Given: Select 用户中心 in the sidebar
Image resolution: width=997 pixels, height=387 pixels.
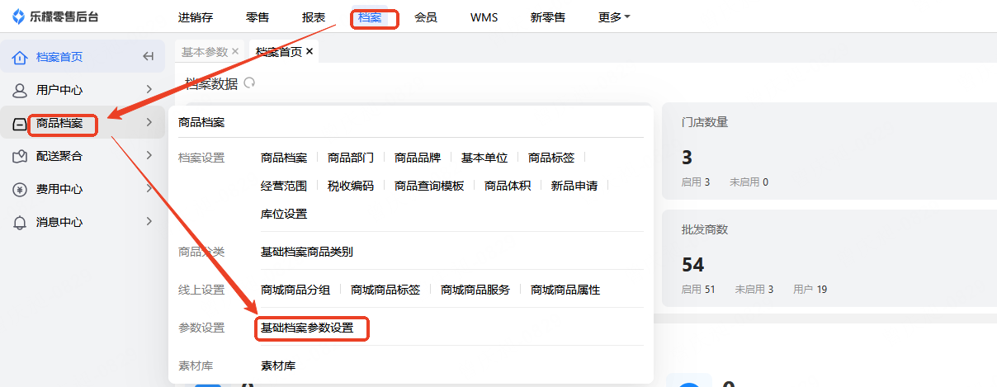Looking at the screenshot, I should [x=59, y=90].
